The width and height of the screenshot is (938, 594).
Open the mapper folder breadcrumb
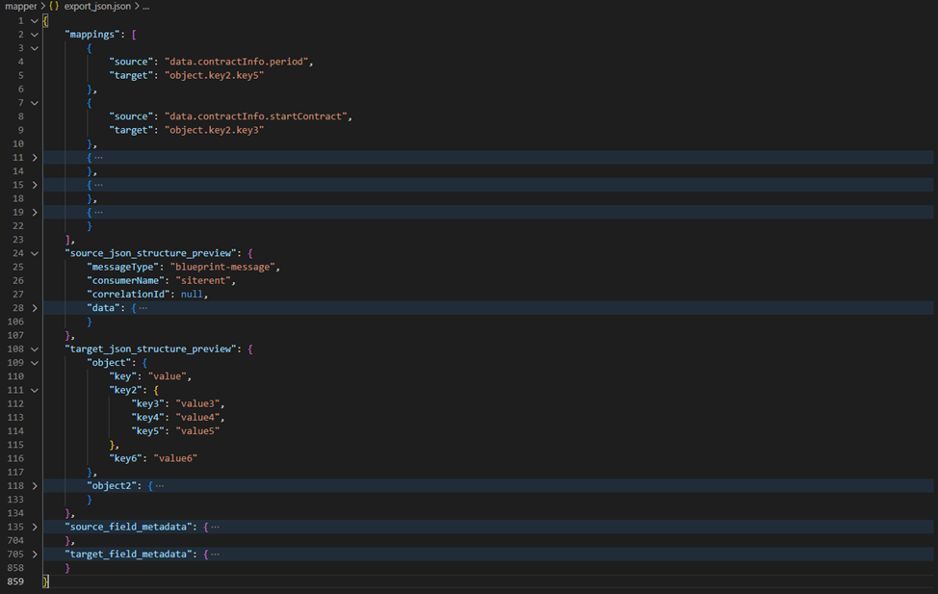20,7
